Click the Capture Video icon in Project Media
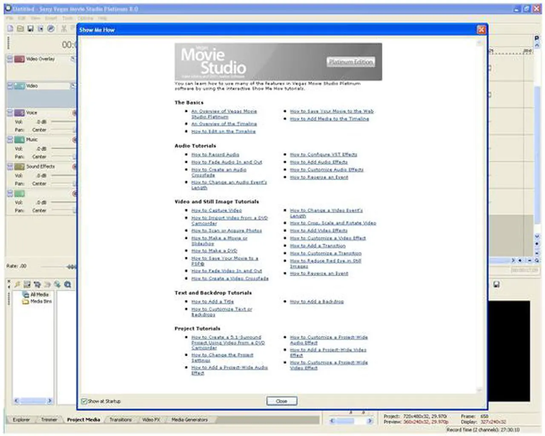Viewport: 545px width, 436px height. click(x=37, y=284)
